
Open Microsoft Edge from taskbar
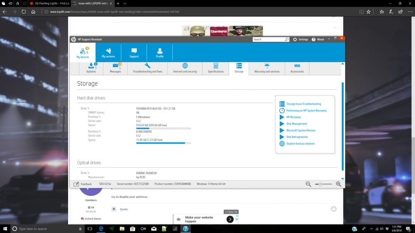[101, 228]
